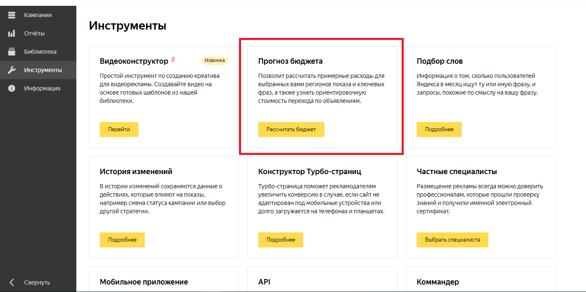Image resolution: width=586 pixels, height=292 pixels.
Task: Click the Campaigns hamburger icon in sidebar
Action: coord(12,15)
